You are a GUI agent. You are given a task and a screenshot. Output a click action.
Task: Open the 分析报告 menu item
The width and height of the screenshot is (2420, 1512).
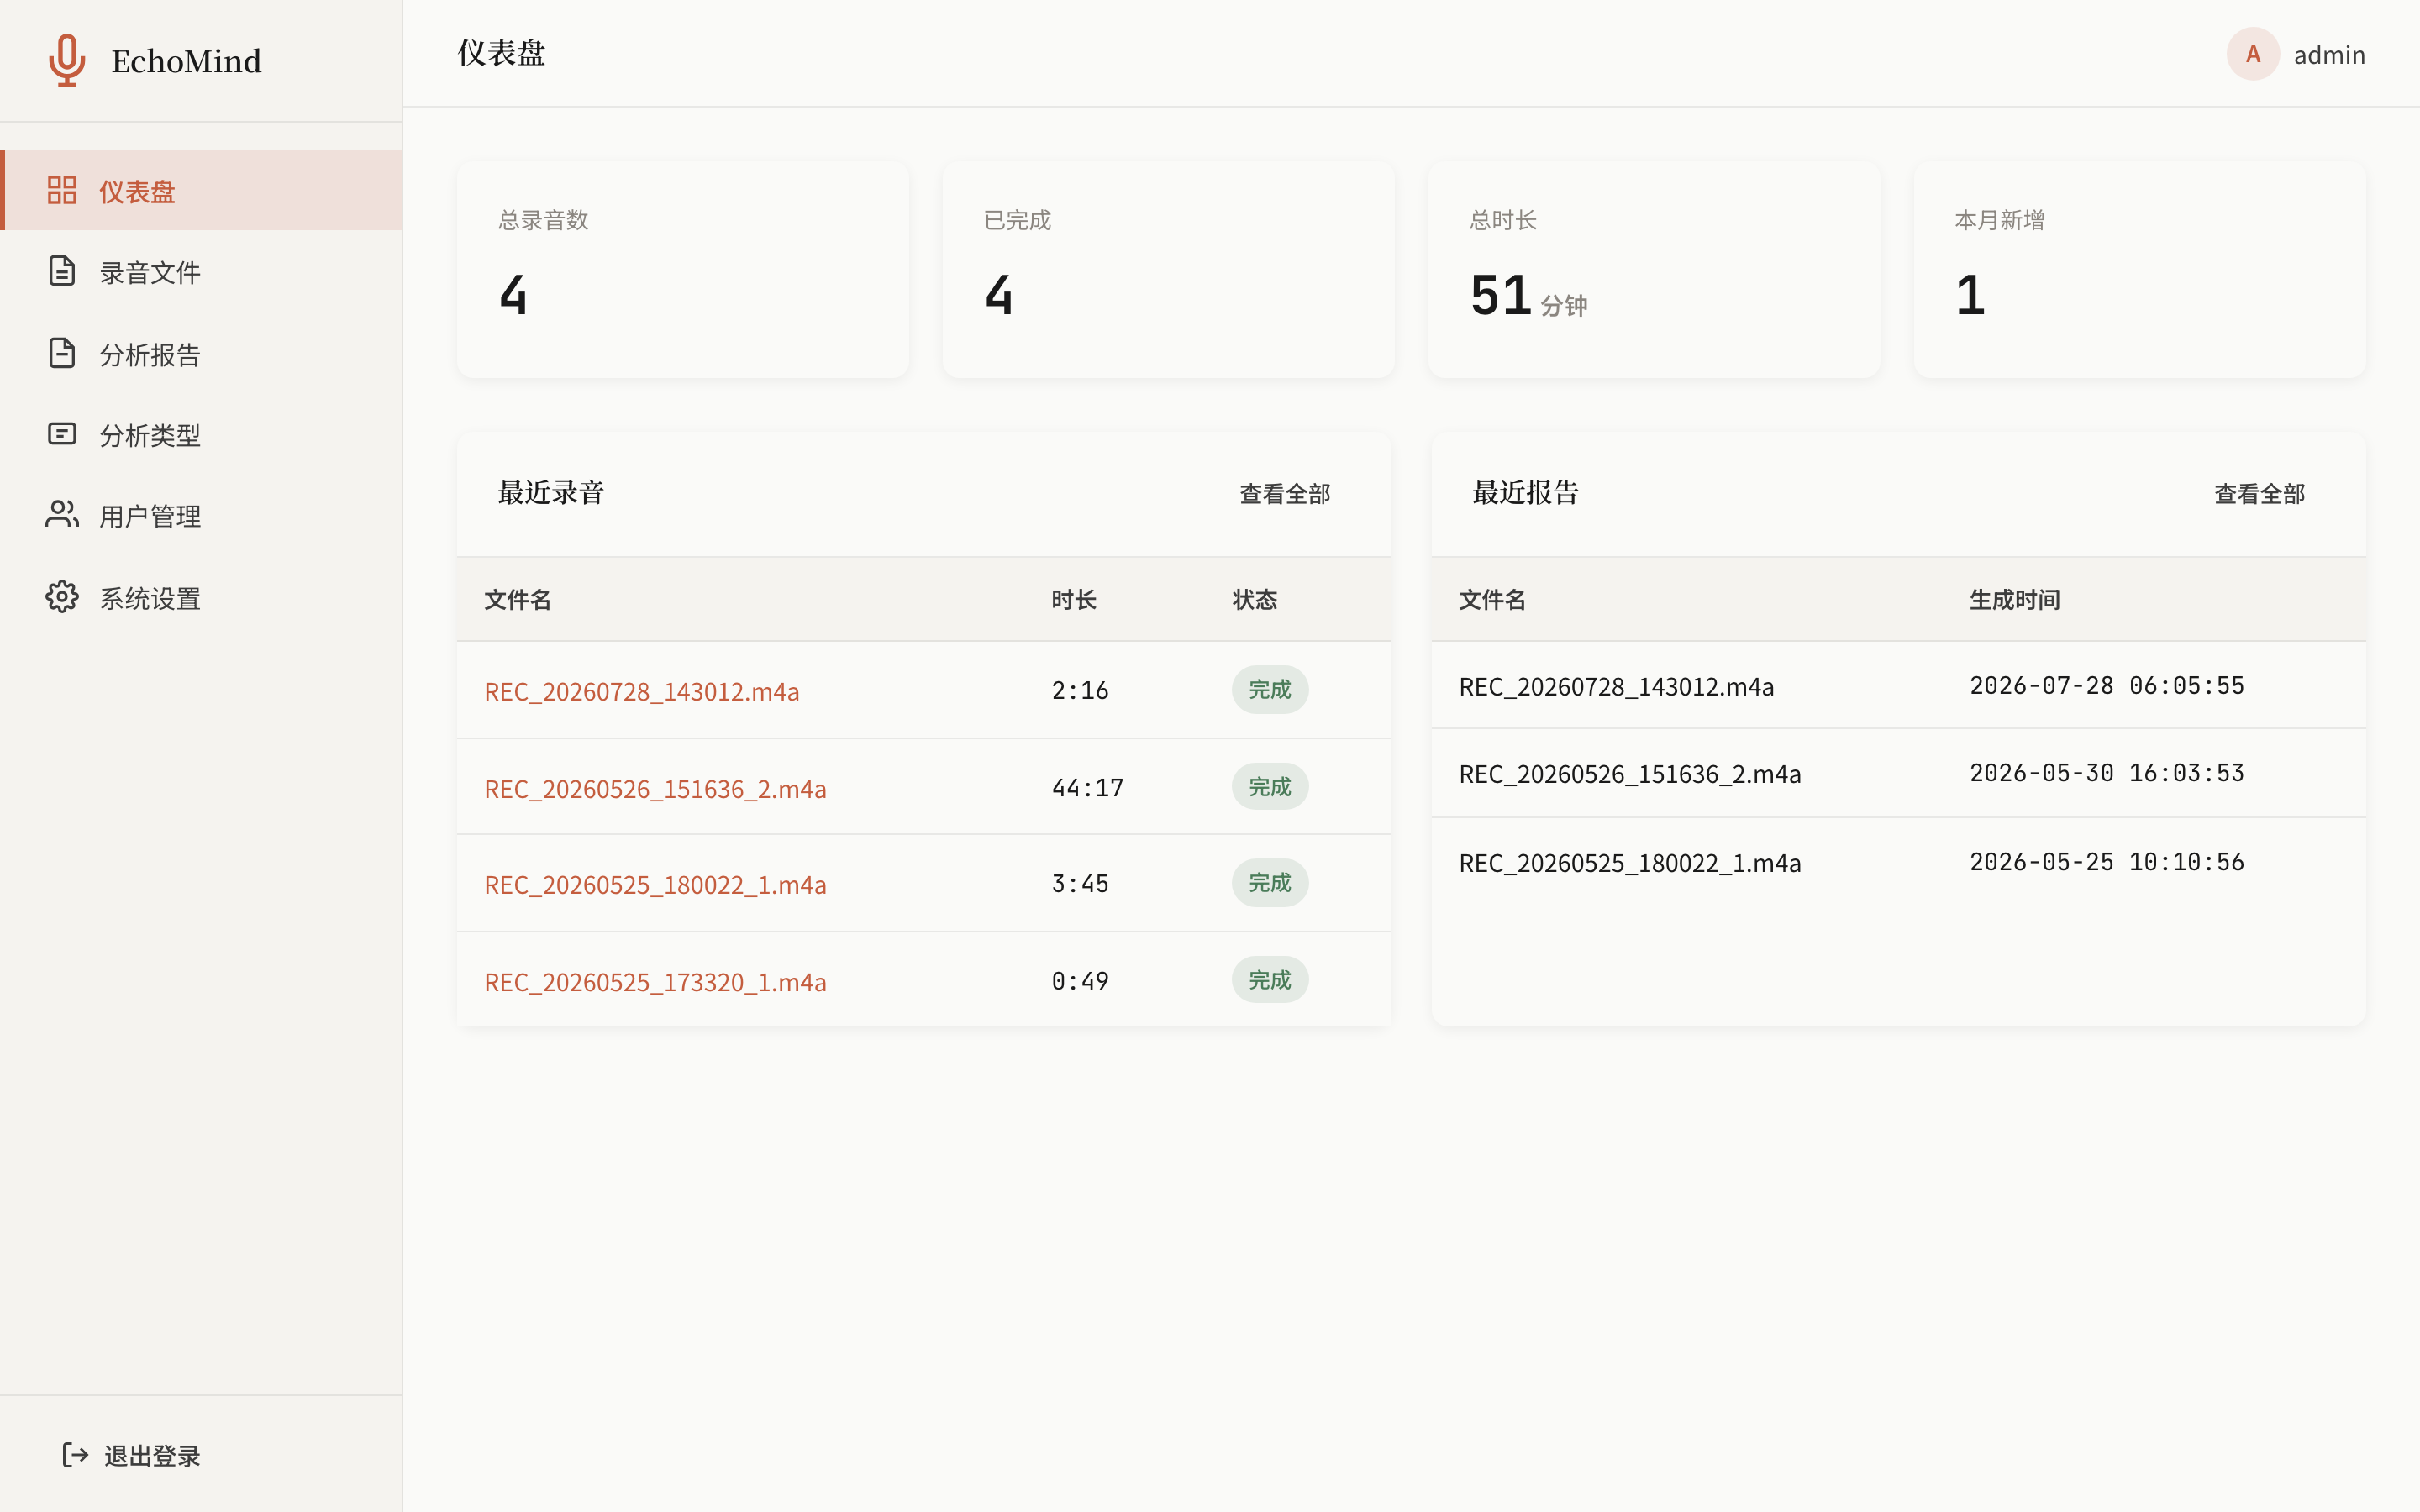tap(201, 354)
